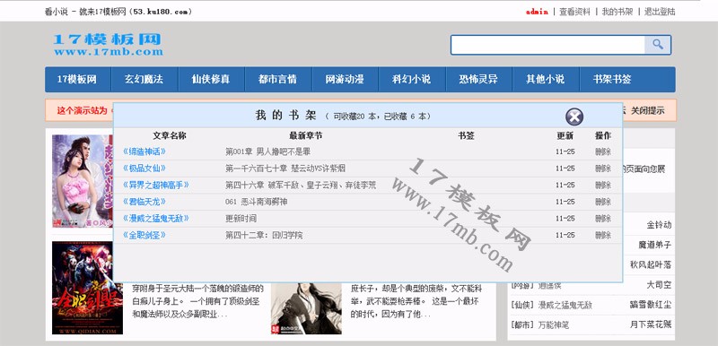Open chapter 第四十六章 破军千敌
This screenshot has height=346, width=718.
click(x=301, y=185)
